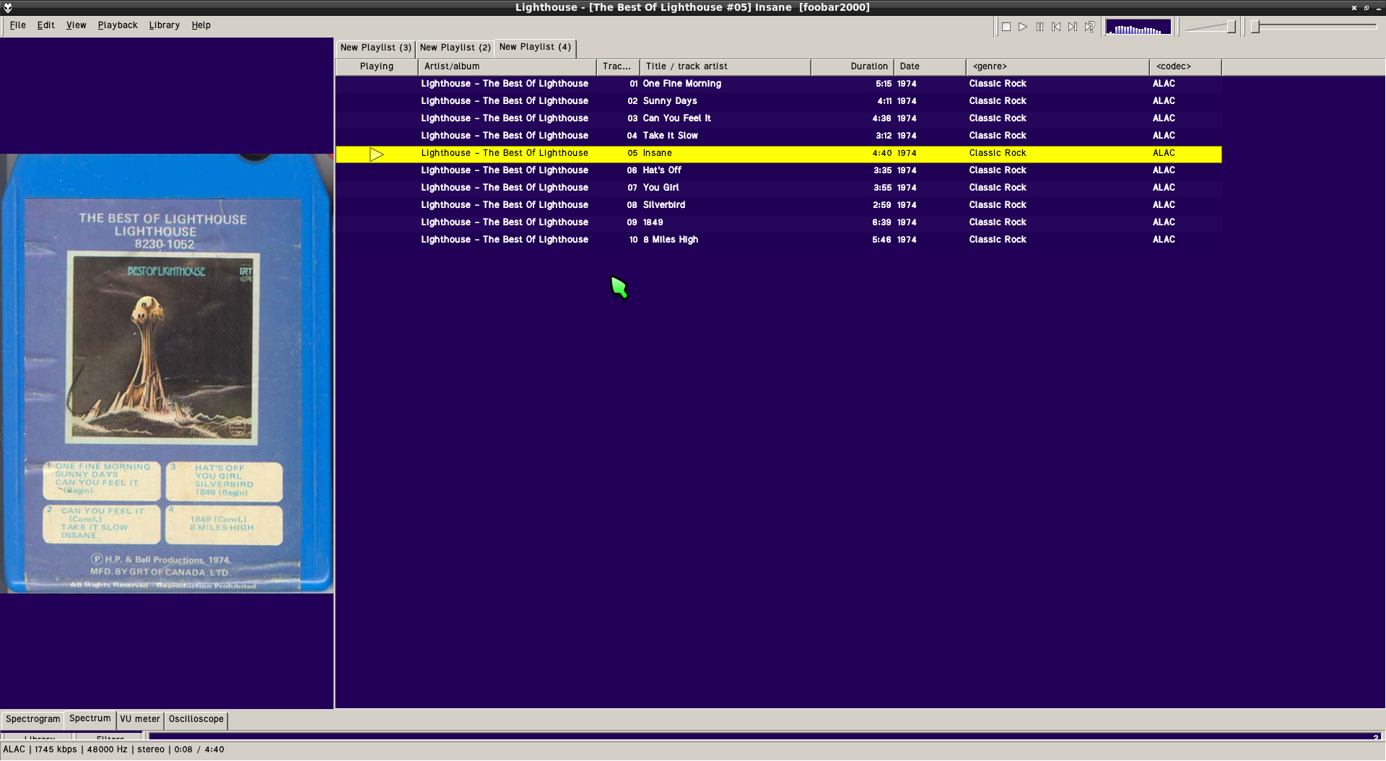Select track 03 Can You Feel It
Screen dimensions: 1386x761
click(x=779, y=118)
